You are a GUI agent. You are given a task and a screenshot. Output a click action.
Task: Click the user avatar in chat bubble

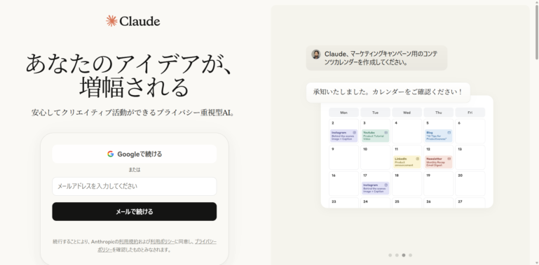pos(316,54)
